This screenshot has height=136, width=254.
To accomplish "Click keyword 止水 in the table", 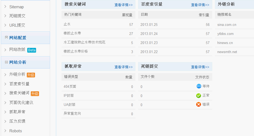I will coord(67,24).
